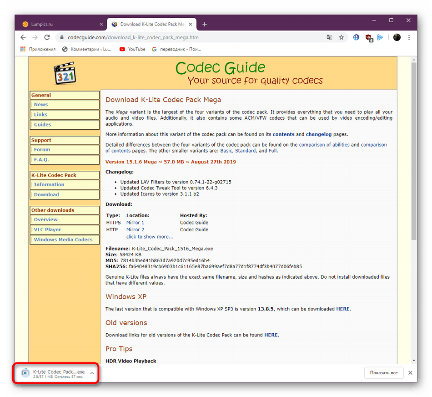Open the переводчик Google bookmark
Viewport: 432px width, 397px height.
click(x=176, y=49)
